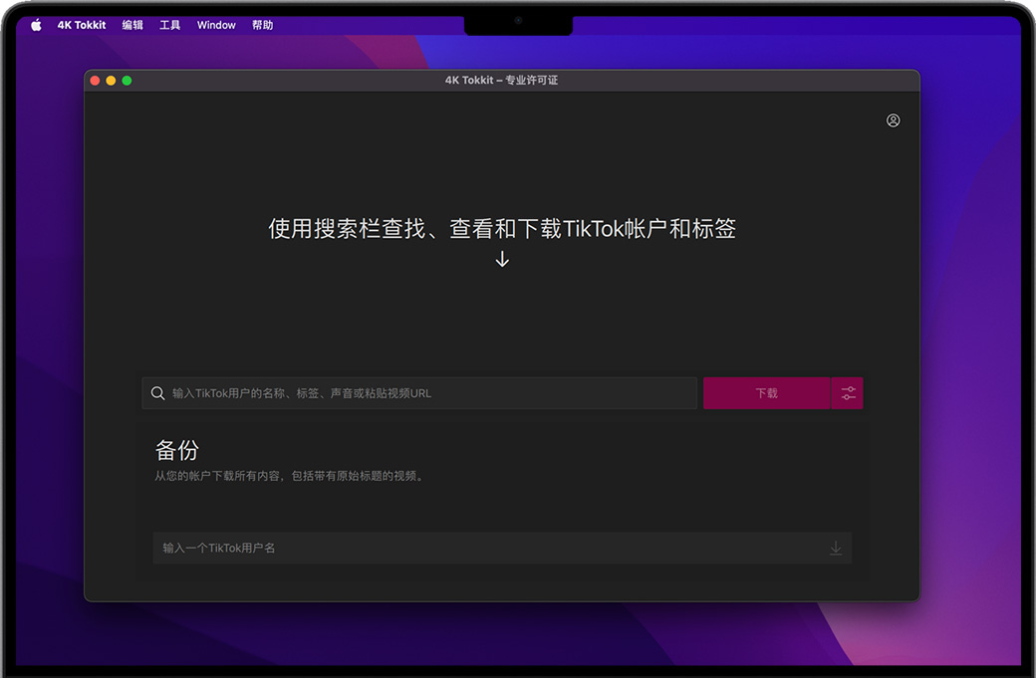Click the down arrow below the heading

point(502,259)
